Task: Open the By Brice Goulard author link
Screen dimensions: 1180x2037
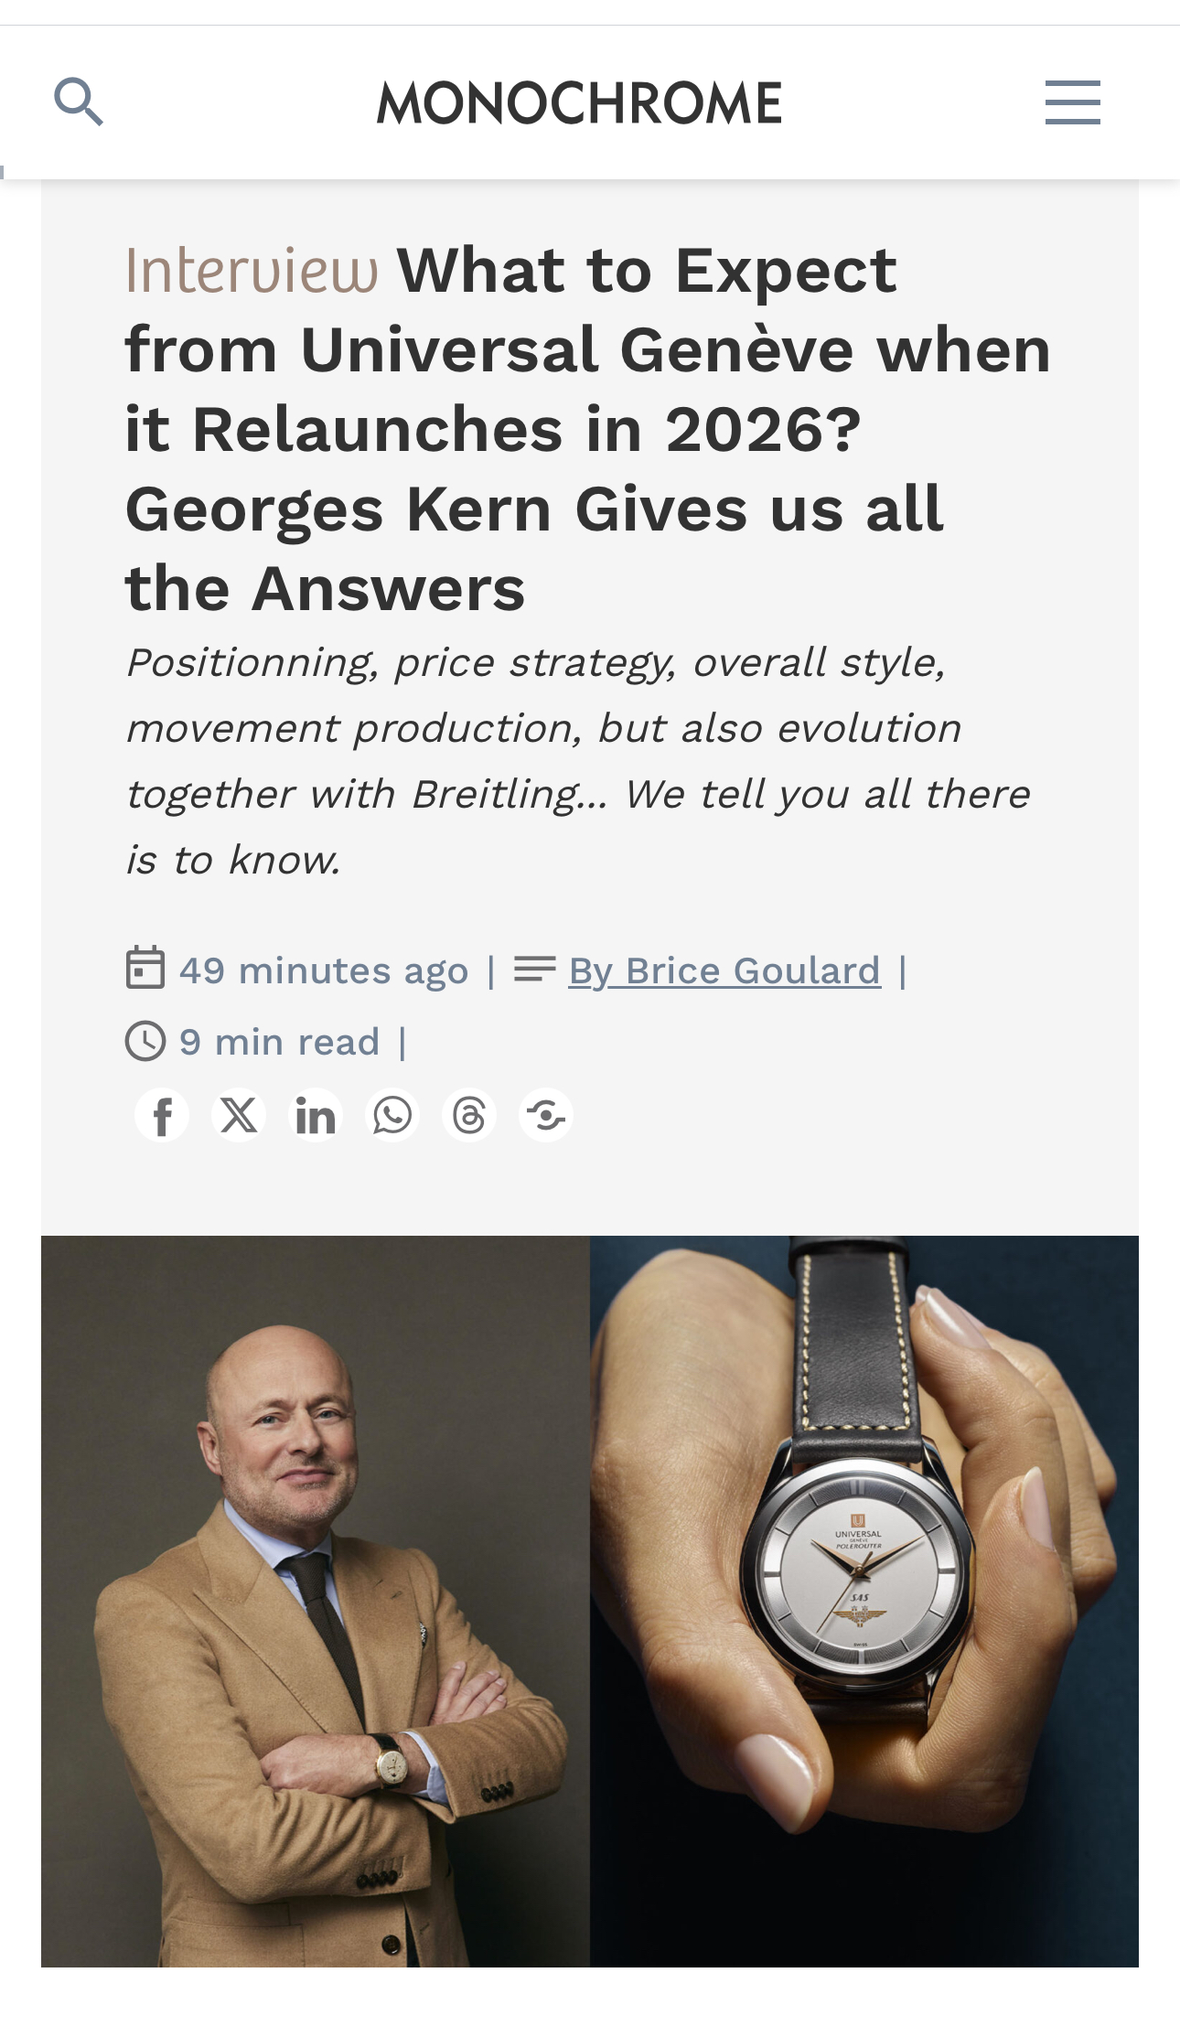Action: (x=724, y=970)
